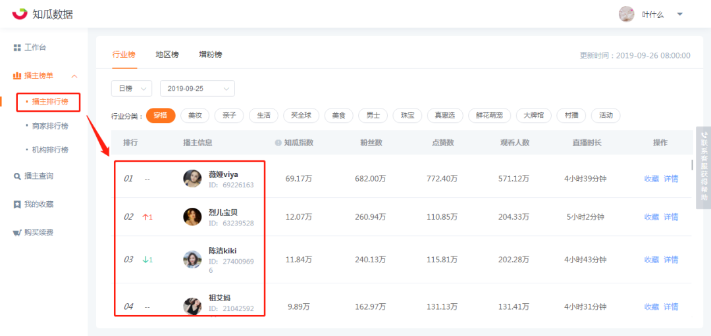
Task: Select 播主排行榜 in sidebar
Action: (x=49, y=102)
